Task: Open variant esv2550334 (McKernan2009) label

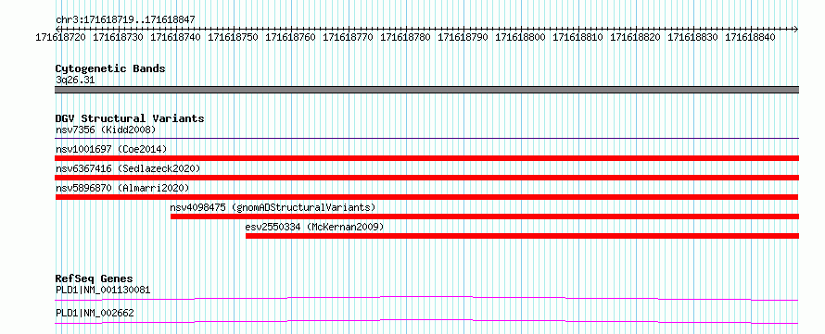Action: pyautogui.click(x=314, y=227)
